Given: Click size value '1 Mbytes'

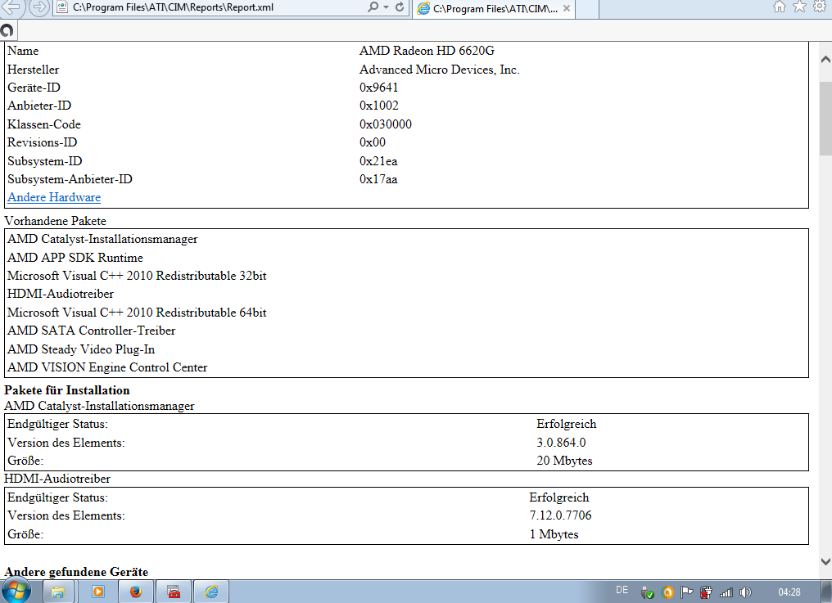Looking at the screenshot, I should [x=554, y=534].
